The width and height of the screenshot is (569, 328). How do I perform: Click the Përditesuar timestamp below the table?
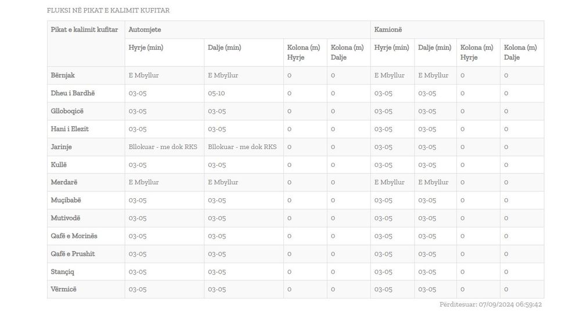pyautogui.click(x=491, y=304)
